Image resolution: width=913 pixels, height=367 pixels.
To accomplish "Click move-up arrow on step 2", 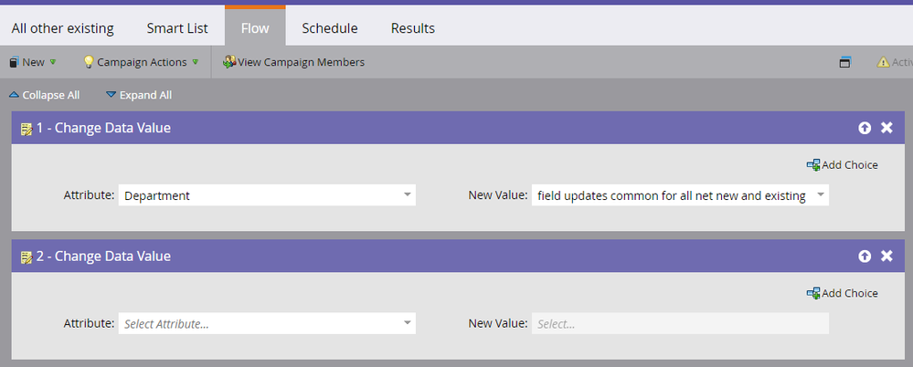I will tap(865, 257).
